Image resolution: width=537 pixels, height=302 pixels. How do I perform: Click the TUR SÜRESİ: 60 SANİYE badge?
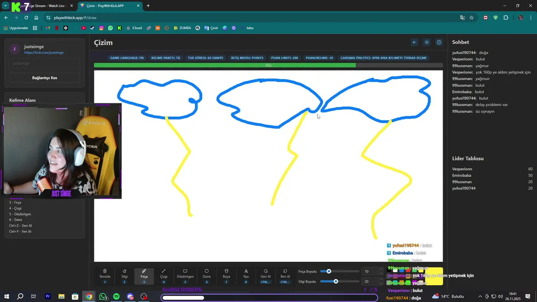(x=206, y=58)
